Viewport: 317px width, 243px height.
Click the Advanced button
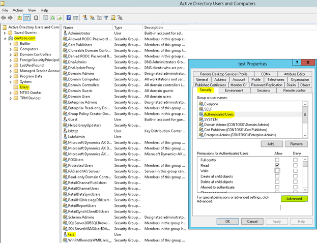pyautogui.click(x=293, y=199)
